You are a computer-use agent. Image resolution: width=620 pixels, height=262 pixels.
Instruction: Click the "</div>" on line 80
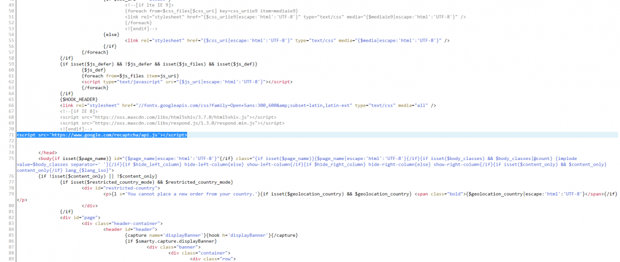tap(90, 206)
